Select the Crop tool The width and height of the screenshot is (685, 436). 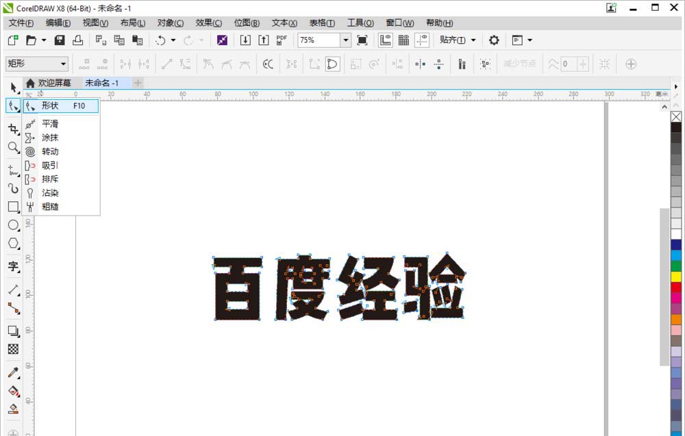click(13, 128)
